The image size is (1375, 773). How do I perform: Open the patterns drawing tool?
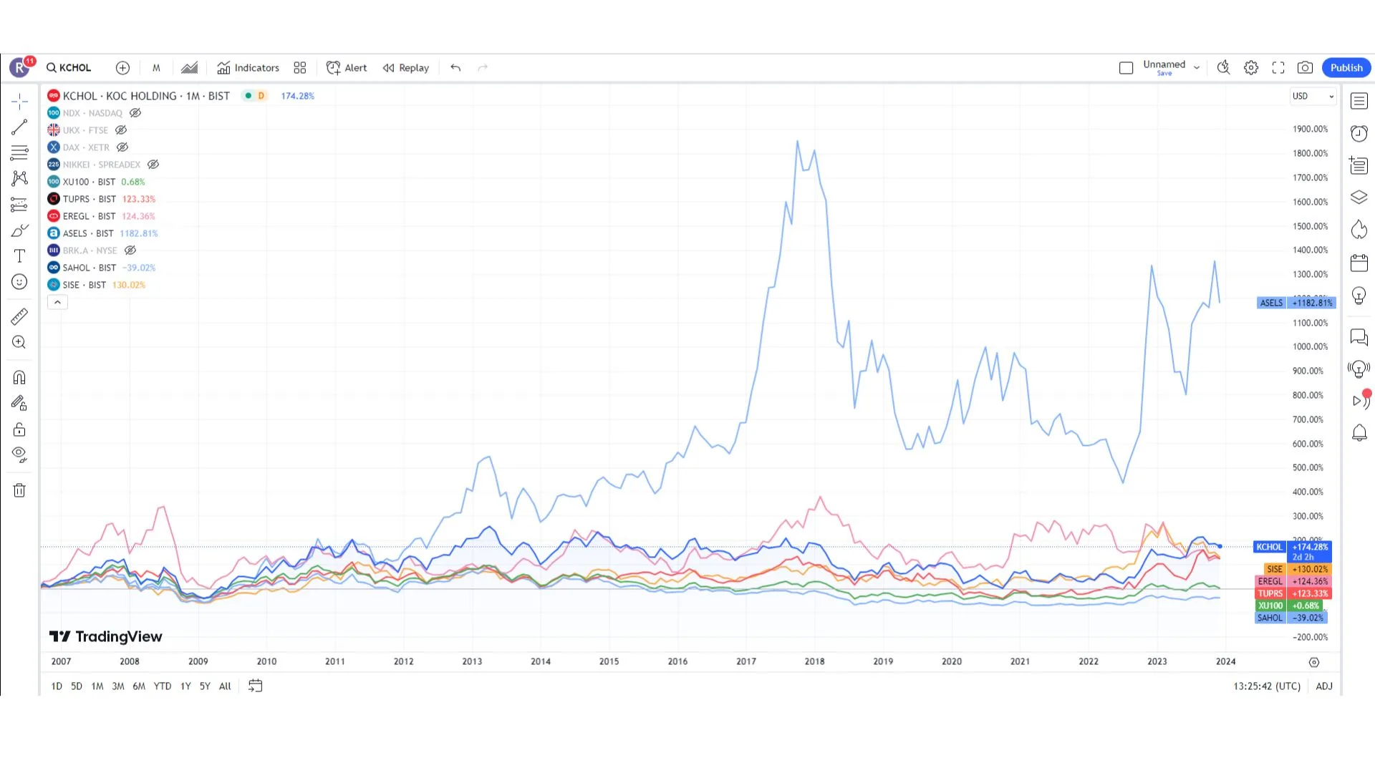point(19,178)
